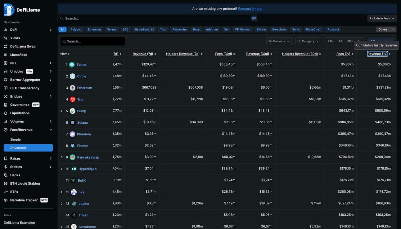This screenshot has width=401, height=229.
Task: Click the DefiLlama logo icon
Action: point(9,10)
